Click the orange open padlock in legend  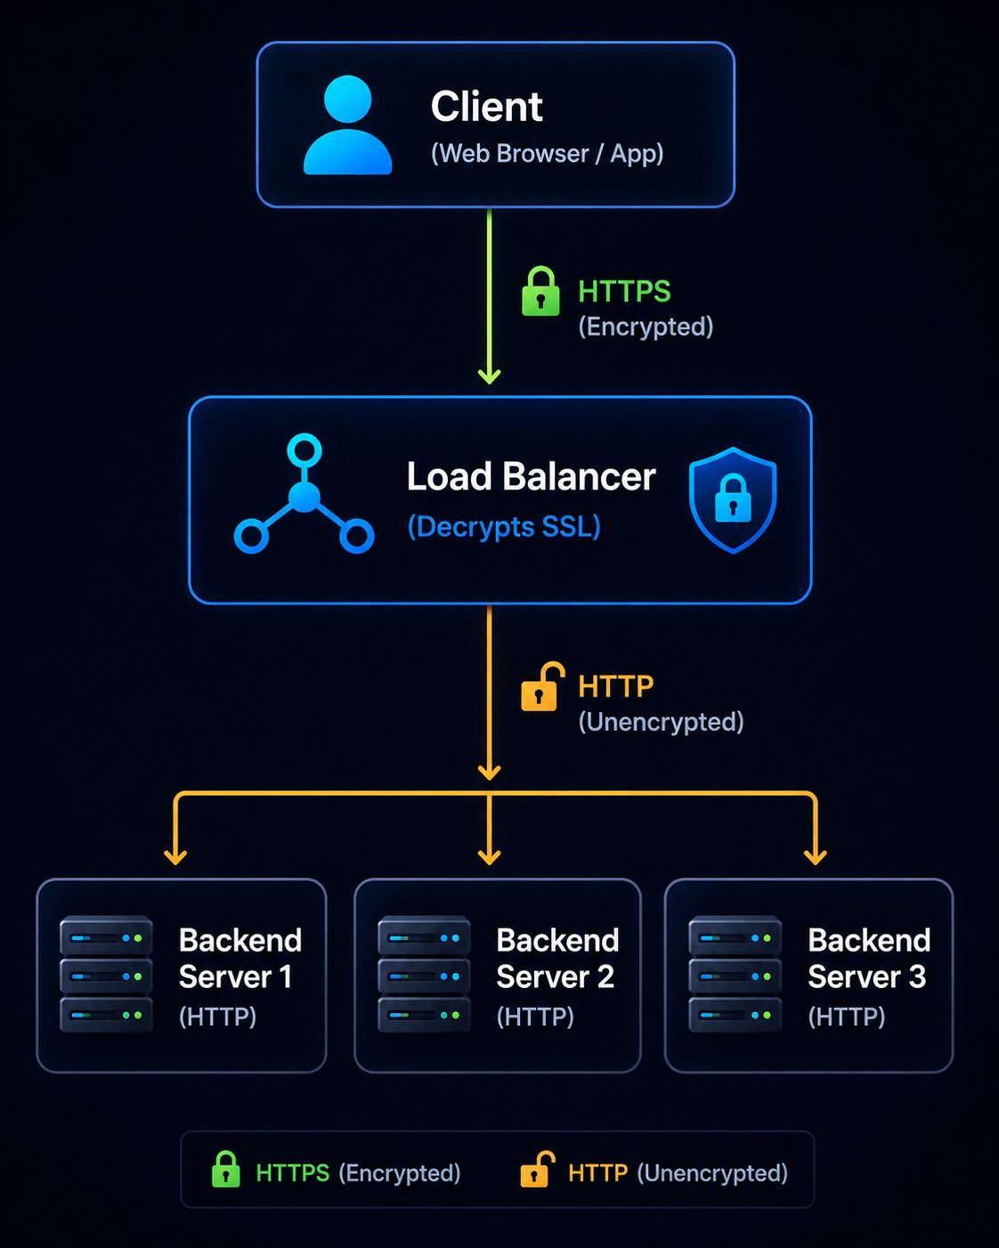(x=538, y=1170)
